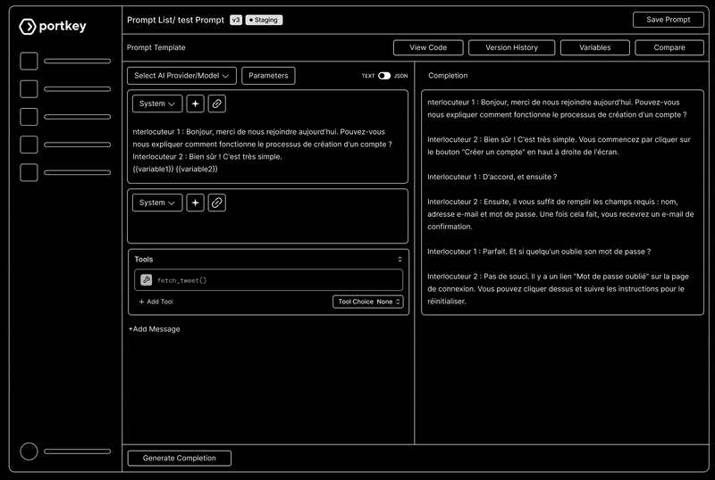The width and height of the screenshot is (715, 480).
Task: Add item with plus icon in first System message
Action: pyautogui.click(x=195, y=103)
